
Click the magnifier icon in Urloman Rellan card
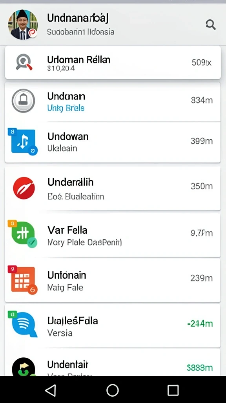[x=24, y=62]
